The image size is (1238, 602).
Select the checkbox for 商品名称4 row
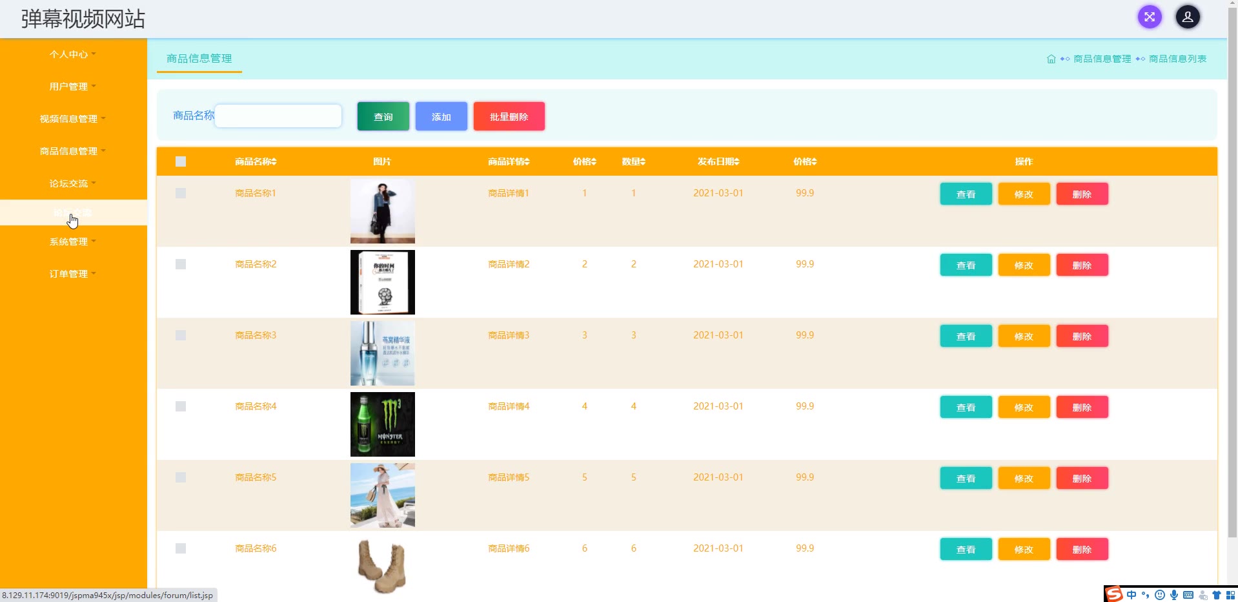pyautogui.click(x=181, y=406)
